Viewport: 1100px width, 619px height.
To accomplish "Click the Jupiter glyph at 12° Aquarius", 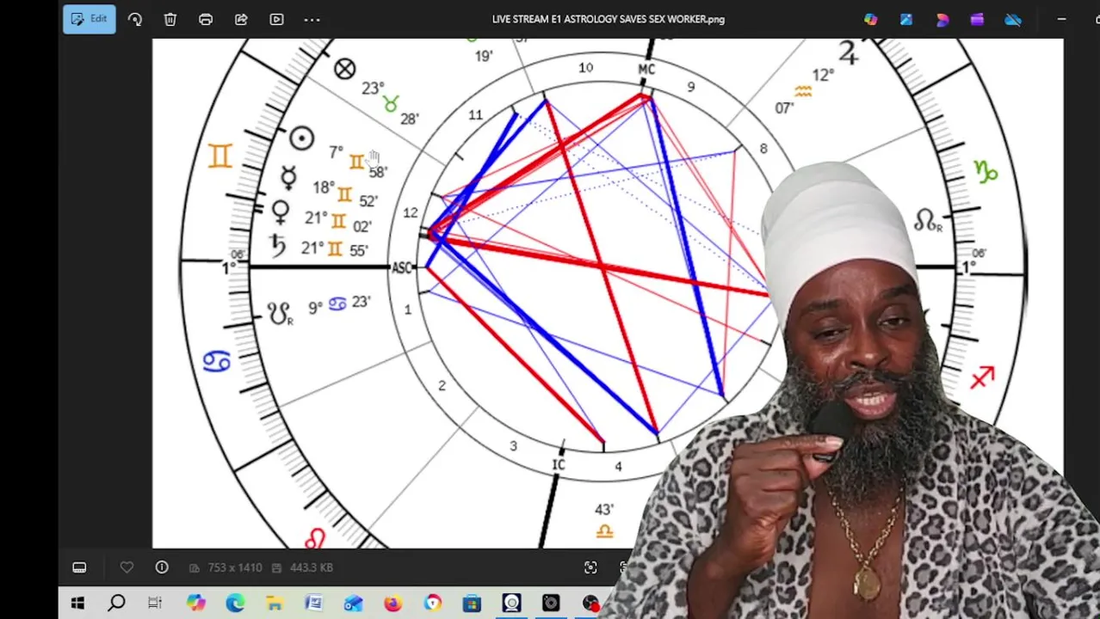I will click(849, 53).
